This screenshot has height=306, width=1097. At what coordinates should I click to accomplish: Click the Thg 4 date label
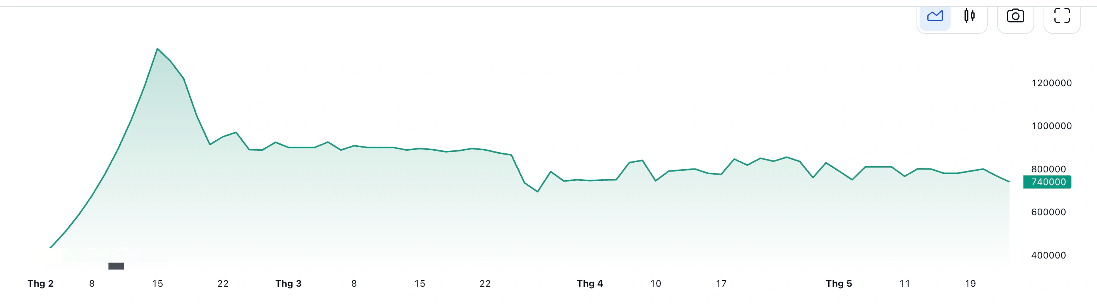pyautogui.click(x=590, y=284)
